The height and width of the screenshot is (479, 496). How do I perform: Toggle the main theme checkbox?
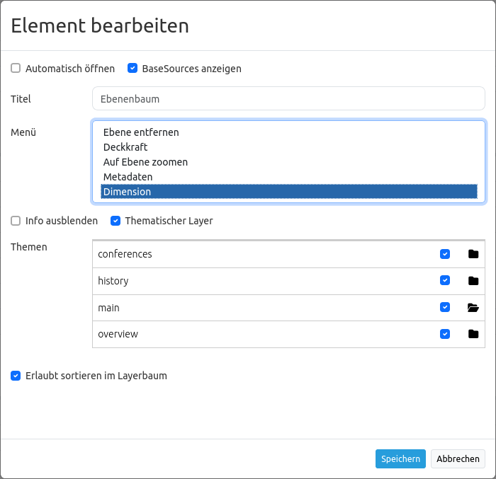tap(445, 308)
